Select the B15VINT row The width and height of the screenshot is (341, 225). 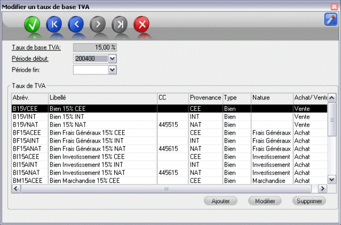(x=169, y=116)
